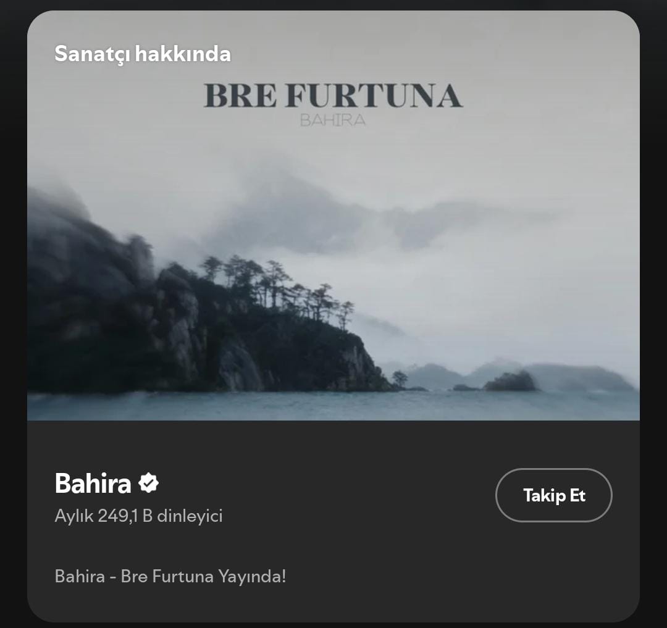Click the word "Yayında!" in the bio
The image size is (667, 628).
click(252, 577)
